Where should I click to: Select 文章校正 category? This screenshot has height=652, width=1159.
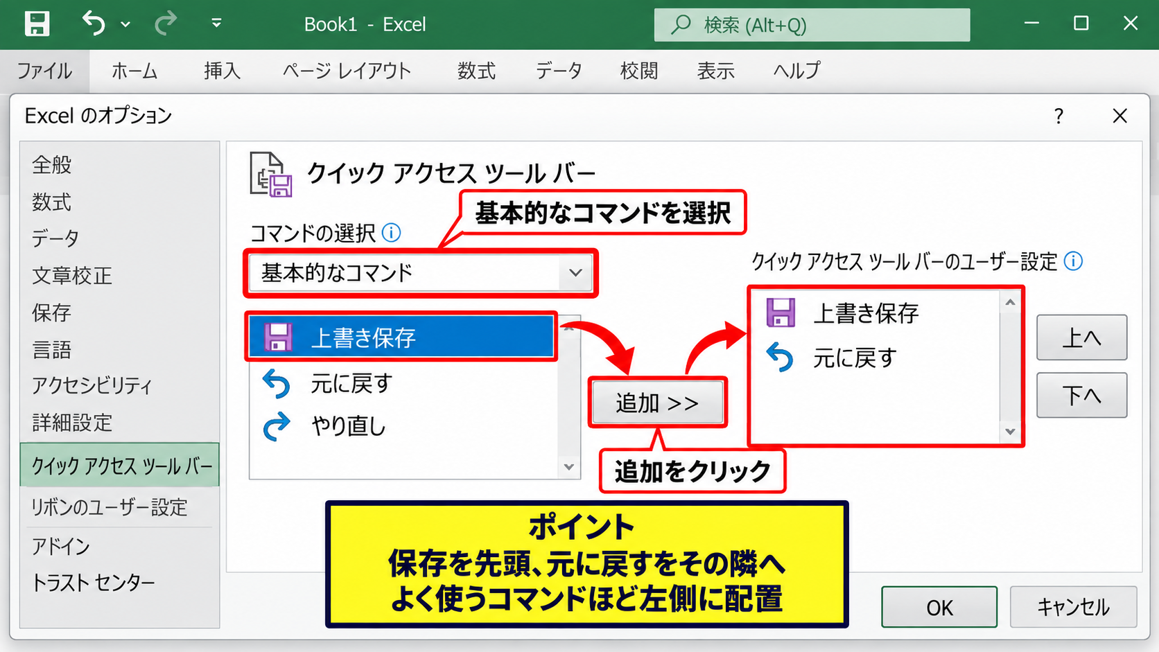point(119,276)
